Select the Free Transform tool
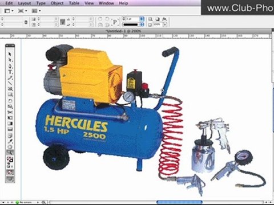This screenshot has width=274, height=205. 10,118
